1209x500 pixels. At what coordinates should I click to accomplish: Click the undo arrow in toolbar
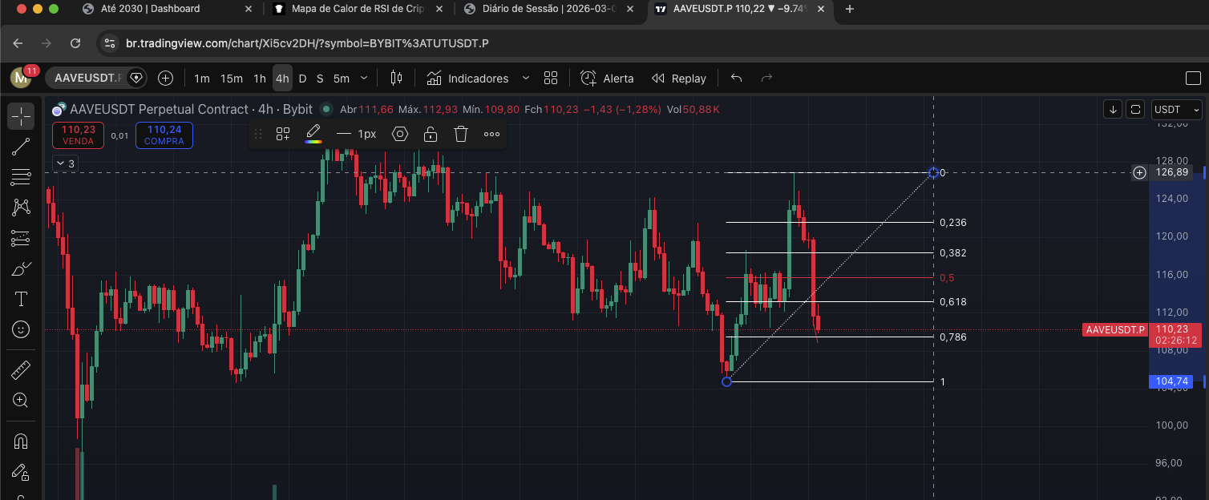(x=736, y=79)
